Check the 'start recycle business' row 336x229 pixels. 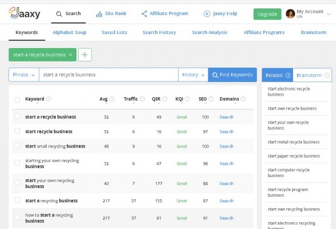tap(17, 131)
